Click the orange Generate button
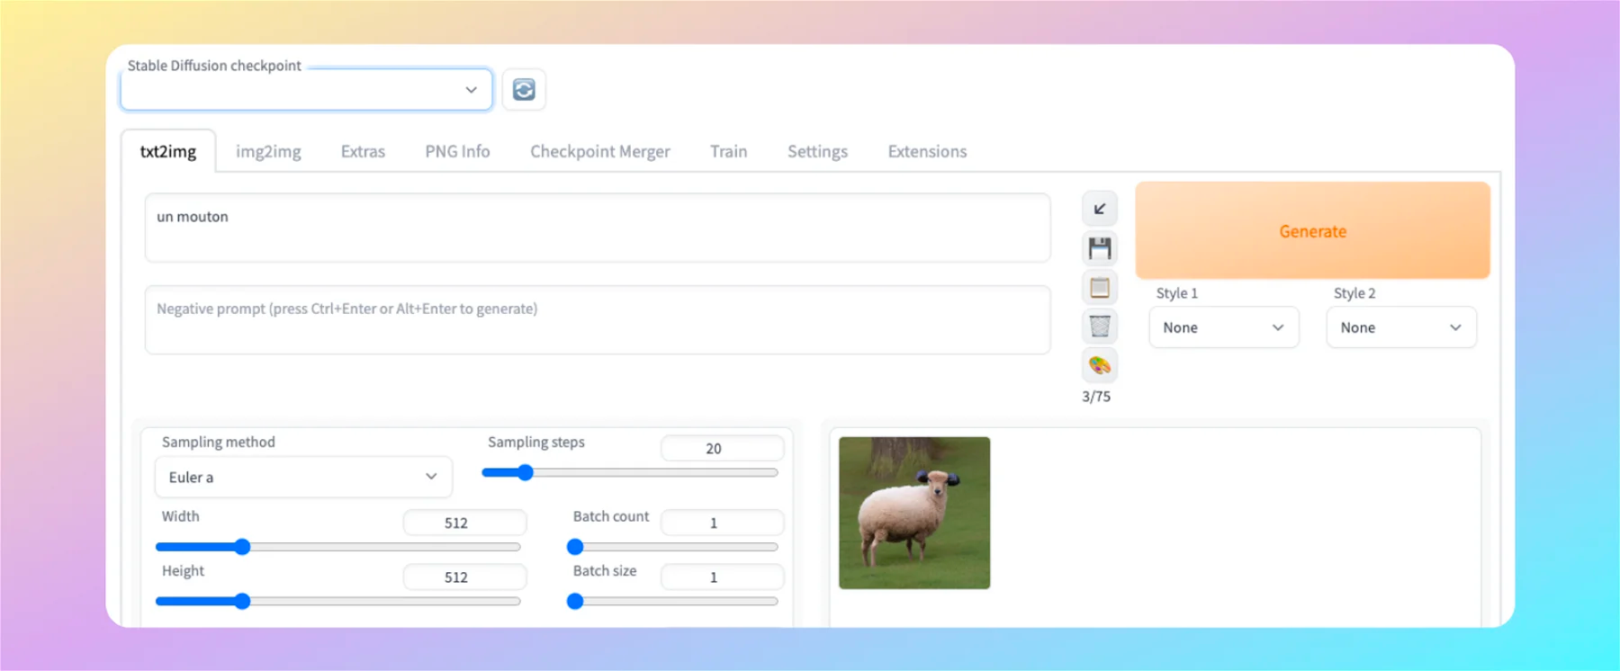This screenshot has height=671, width=1620. coord(1312,231)
